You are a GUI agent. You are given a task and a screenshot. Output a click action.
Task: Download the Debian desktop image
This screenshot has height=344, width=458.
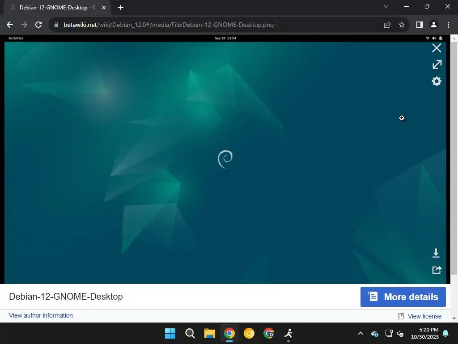click(436, 253)
